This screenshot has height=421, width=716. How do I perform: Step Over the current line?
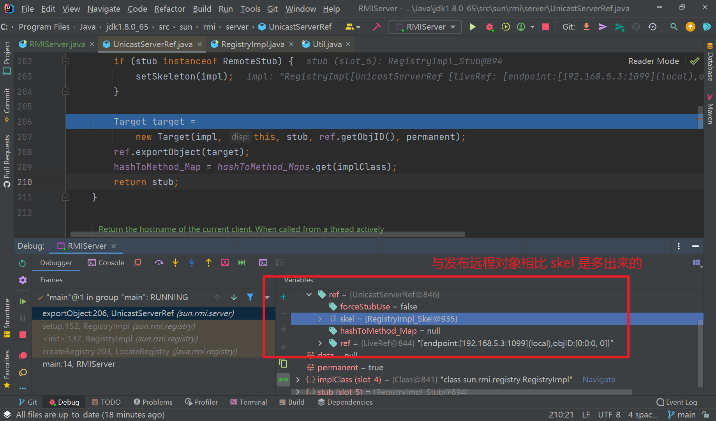[159, 262]
